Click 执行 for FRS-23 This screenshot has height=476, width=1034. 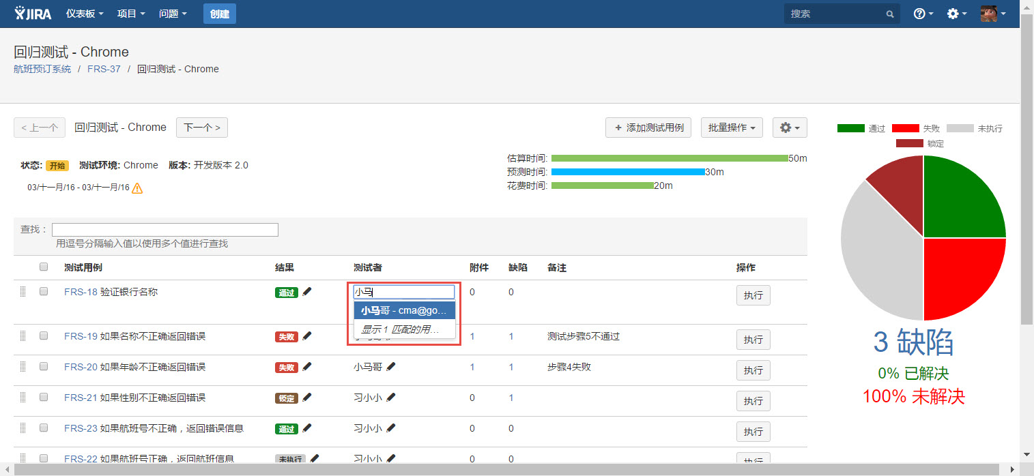coord(753,432)
